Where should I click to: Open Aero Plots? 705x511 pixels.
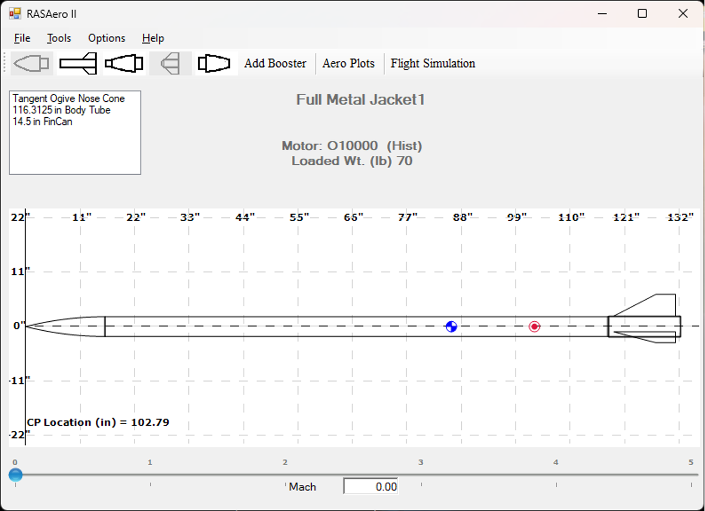pos(348,64)
